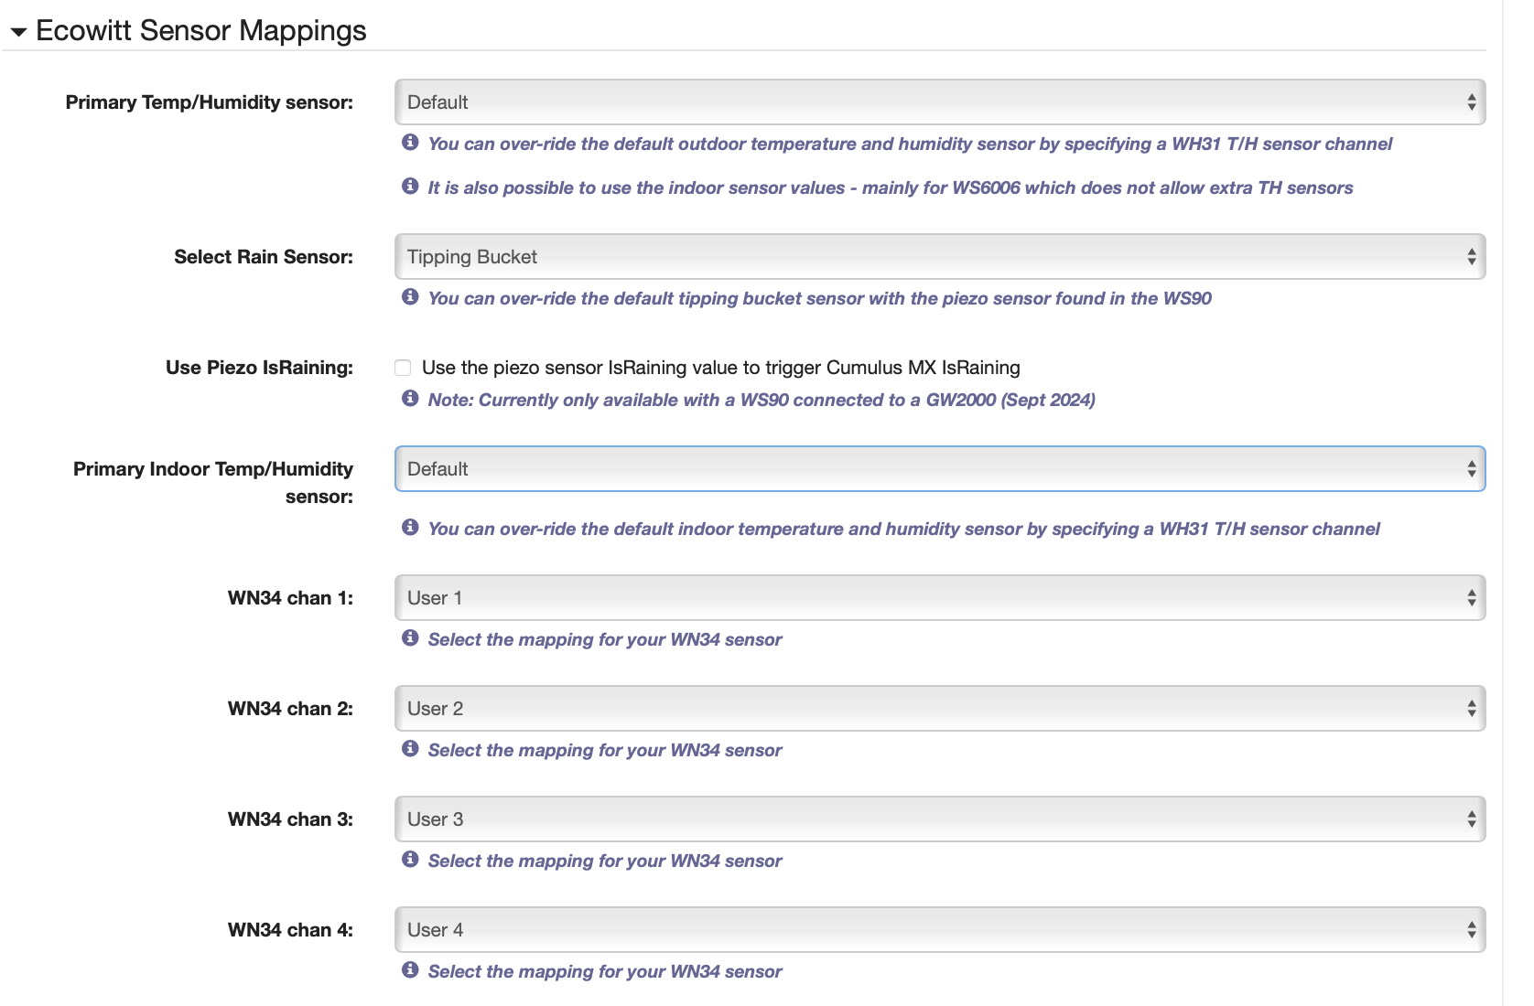Click the mapping help text under WN34 chan 1

click(x=605, y=640)
